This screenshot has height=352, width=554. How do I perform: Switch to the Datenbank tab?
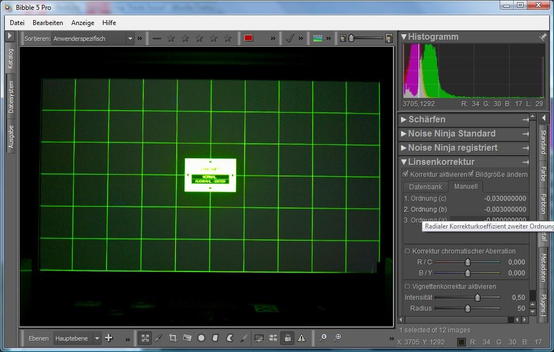click(x=426, y=187)
